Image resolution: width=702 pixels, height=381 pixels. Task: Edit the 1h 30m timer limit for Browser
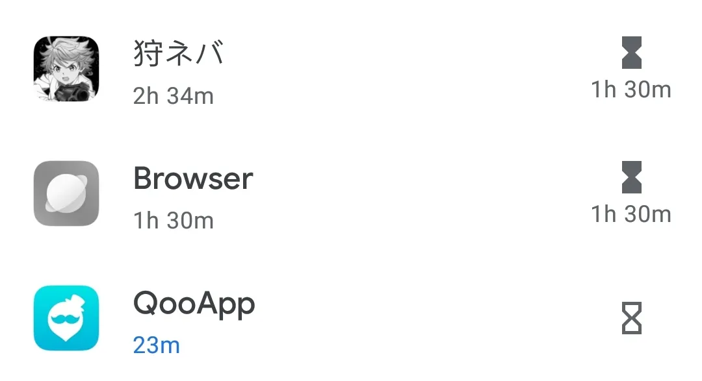coord(630,214)
